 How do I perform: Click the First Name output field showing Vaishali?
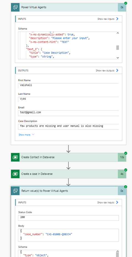click(x=68, y=86)
